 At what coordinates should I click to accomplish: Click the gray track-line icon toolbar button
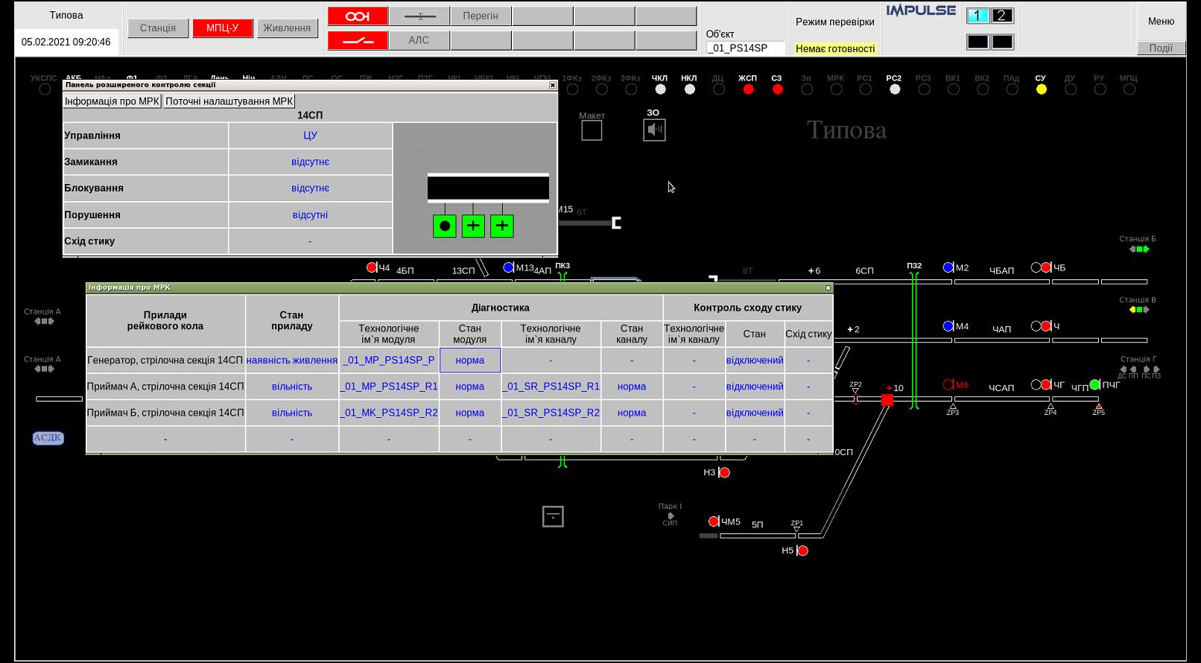pos(419,16)
